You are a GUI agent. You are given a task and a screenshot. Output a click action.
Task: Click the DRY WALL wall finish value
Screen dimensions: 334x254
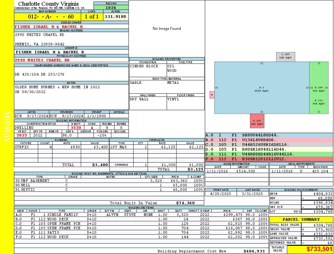(139, 99)
